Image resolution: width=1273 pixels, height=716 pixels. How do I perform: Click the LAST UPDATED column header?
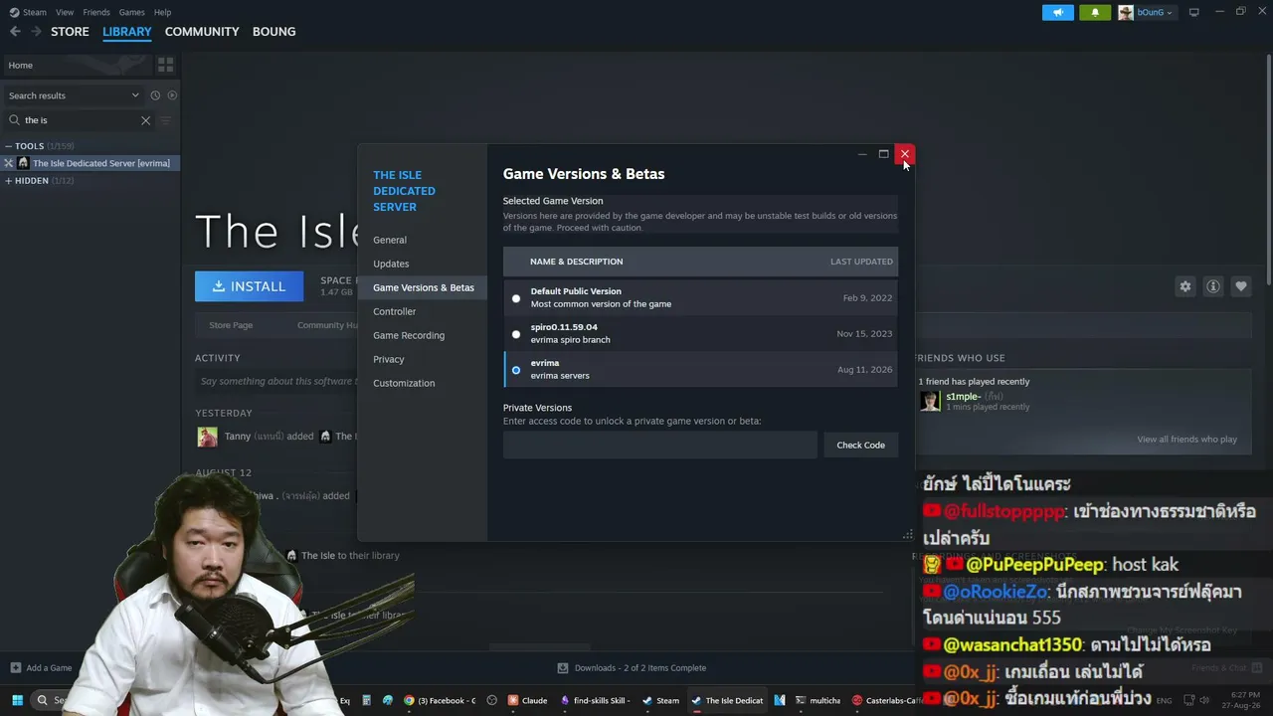tap(861, 262)
